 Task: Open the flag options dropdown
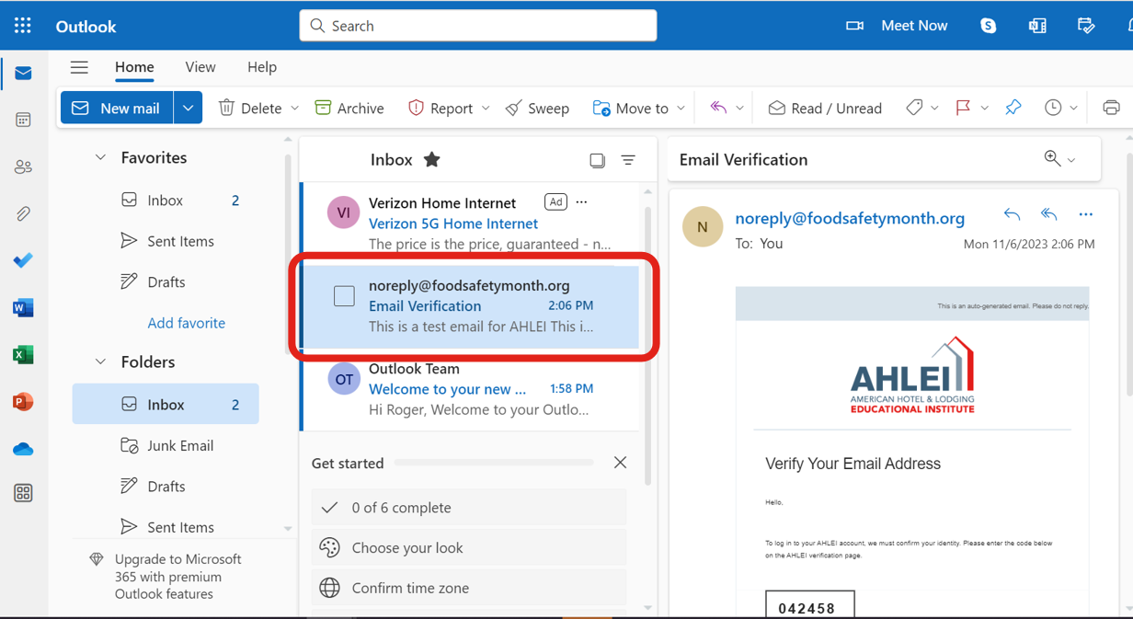pyautogui.click(x=984, y=109)
